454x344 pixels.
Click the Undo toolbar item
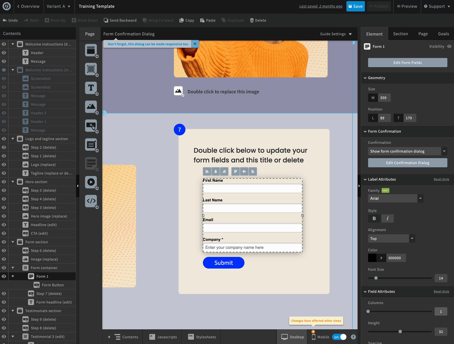click(10, 20)
